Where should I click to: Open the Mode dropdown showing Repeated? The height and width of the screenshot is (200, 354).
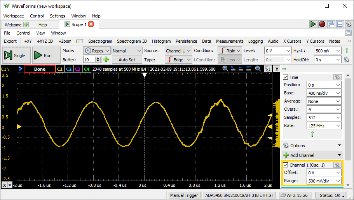[x=97, y=50]
